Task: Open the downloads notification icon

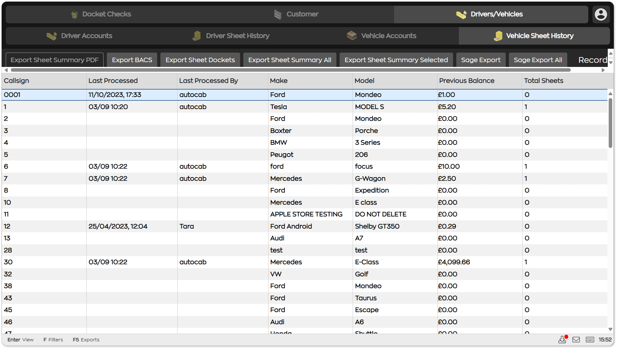Action: pos(562,340)
